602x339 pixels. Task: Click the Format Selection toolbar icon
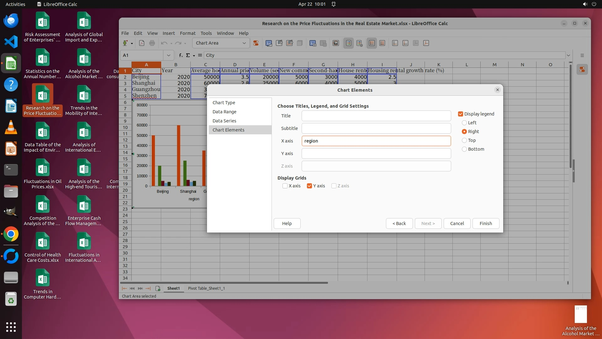click(256, 43)
